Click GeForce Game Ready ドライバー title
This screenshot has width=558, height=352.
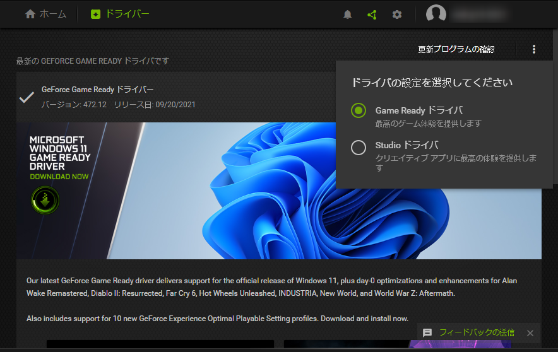[97, 90]
